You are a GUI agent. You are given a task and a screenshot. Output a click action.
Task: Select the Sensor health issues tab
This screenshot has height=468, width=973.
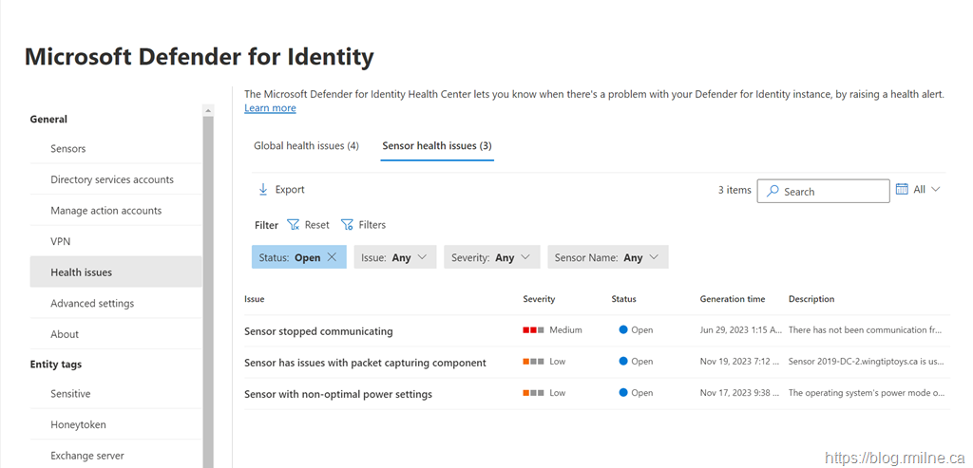click(x=436, y=146)
